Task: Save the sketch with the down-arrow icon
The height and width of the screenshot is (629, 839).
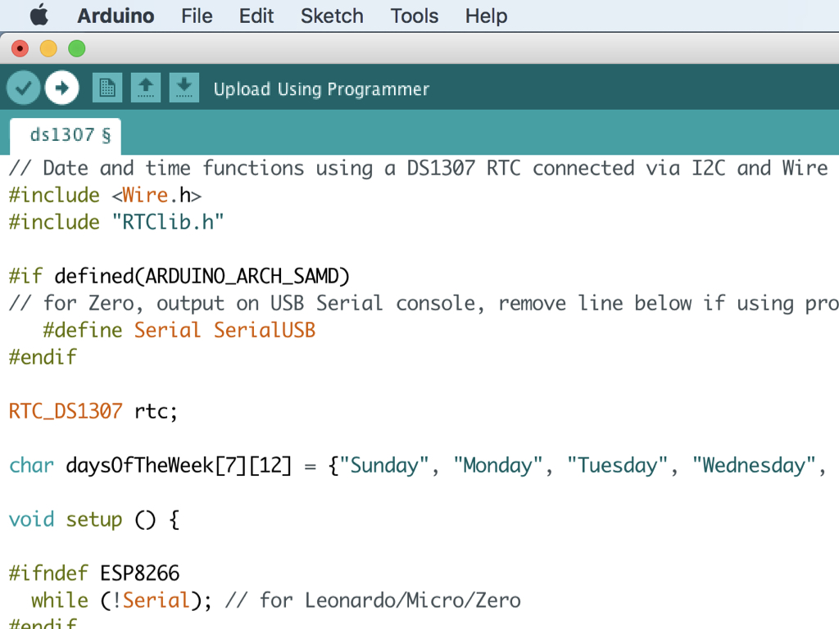Action: pyautogui.click(x=184, y=88)
